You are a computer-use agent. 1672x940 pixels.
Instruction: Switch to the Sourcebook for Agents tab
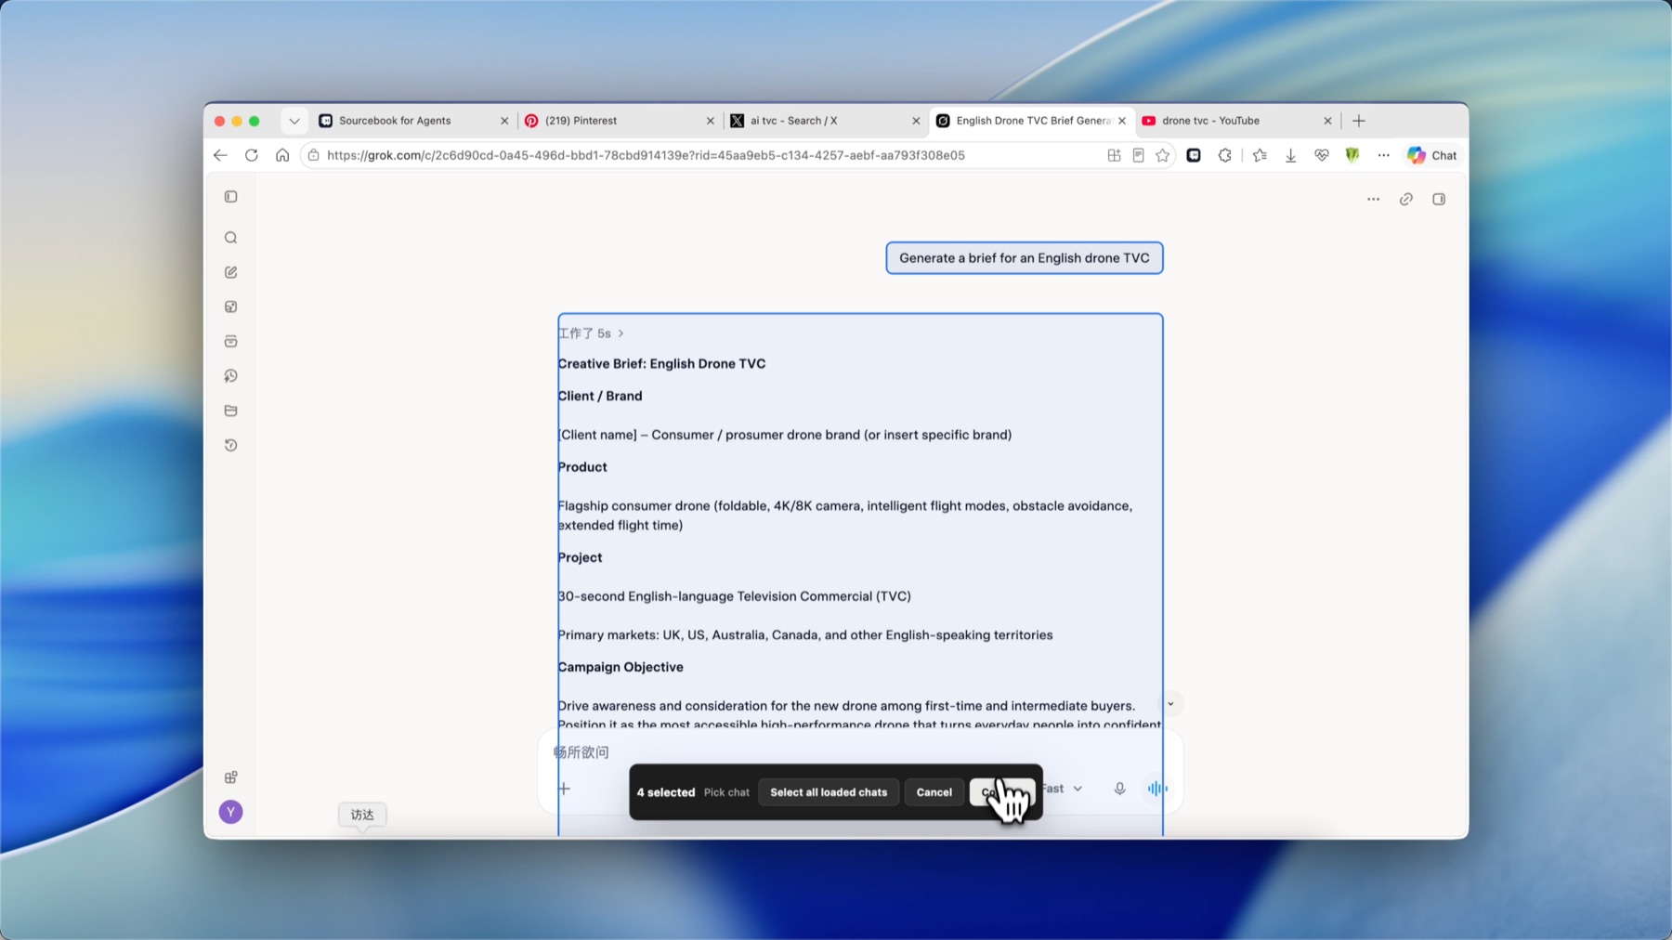coord(413,121)
